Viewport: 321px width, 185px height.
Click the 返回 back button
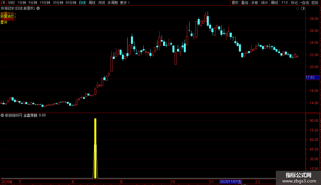click(x=315, y=3)
